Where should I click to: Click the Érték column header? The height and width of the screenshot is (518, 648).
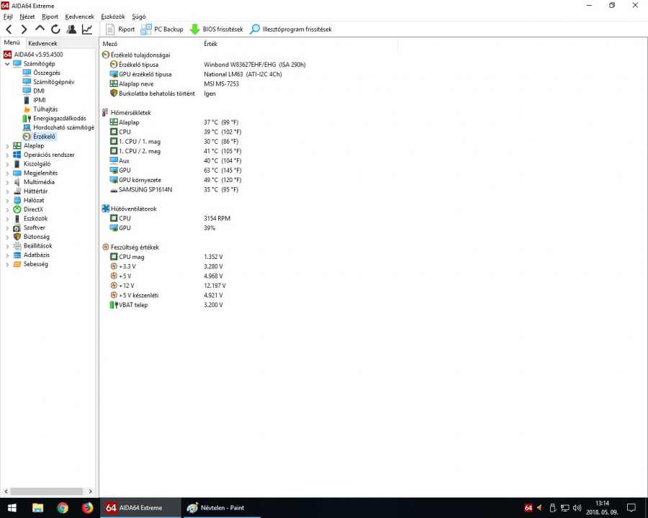(300, 44)
